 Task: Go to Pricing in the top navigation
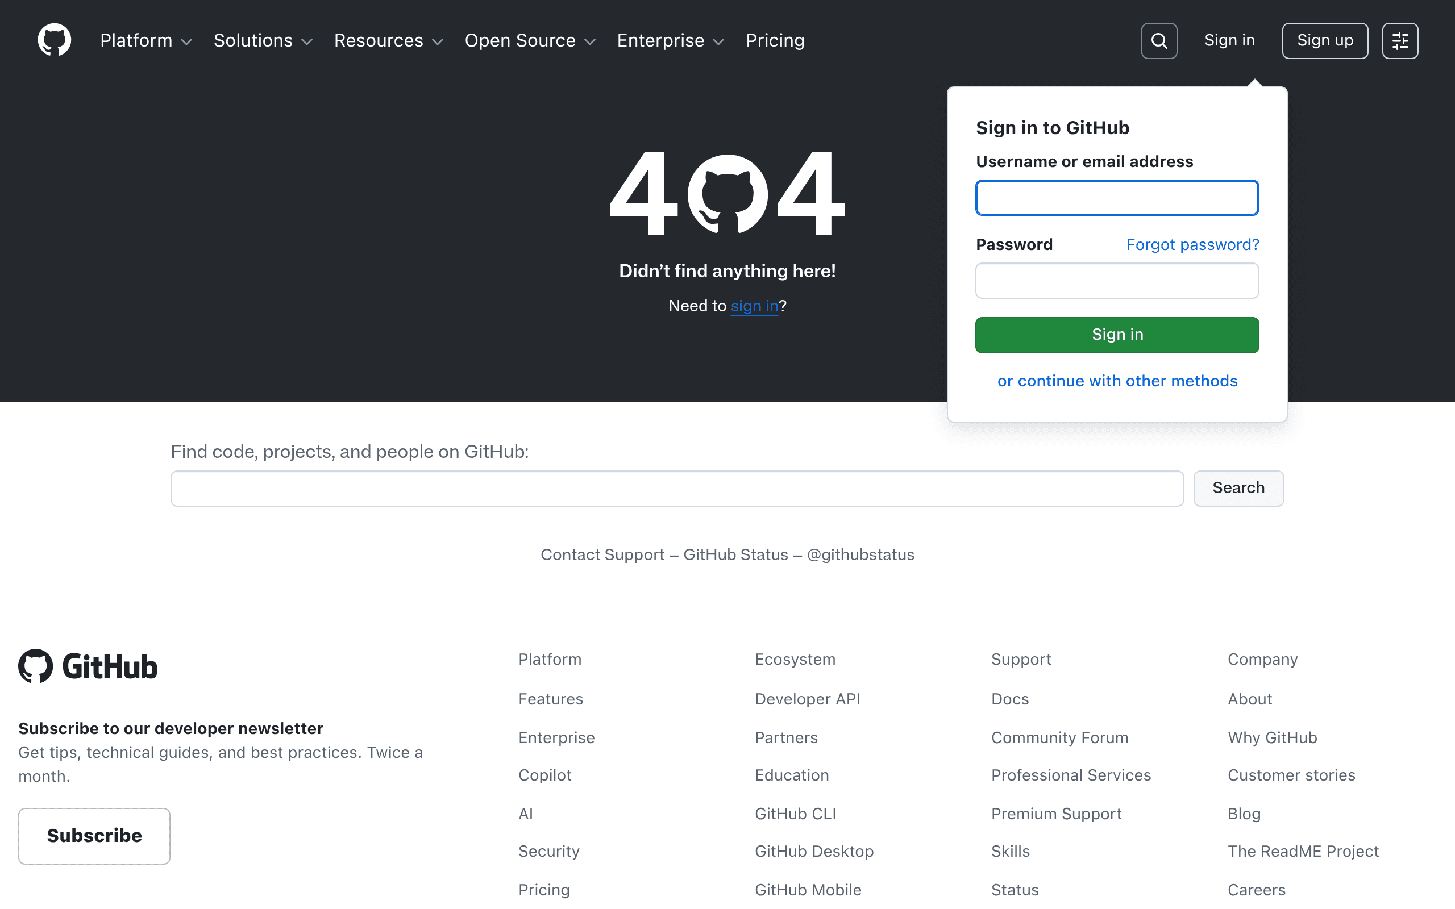[x=775, y=40]
